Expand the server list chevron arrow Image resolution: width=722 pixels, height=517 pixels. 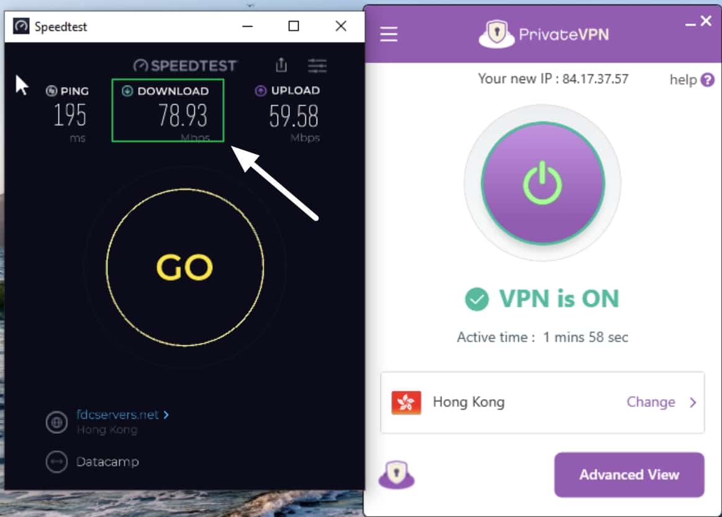pyautogui.click(x=693, y=402)
